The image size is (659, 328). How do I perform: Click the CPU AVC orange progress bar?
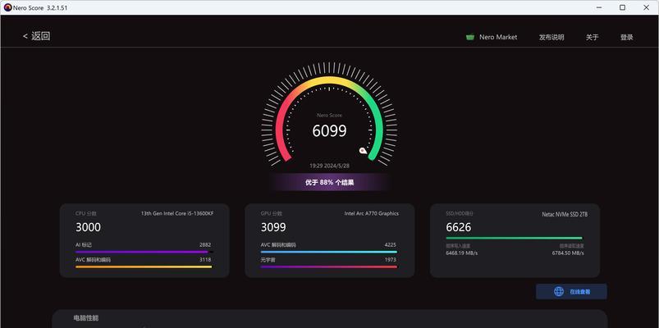coord(144,266)
